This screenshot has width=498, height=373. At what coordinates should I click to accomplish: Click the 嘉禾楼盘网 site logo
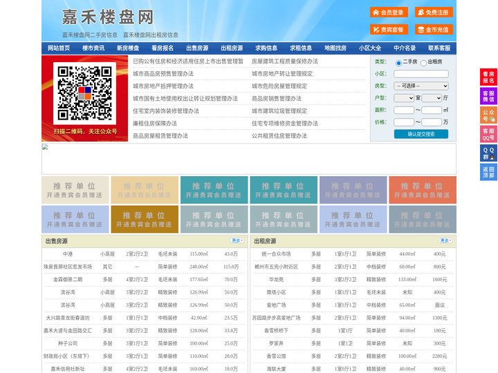click(x=108, y=17)
